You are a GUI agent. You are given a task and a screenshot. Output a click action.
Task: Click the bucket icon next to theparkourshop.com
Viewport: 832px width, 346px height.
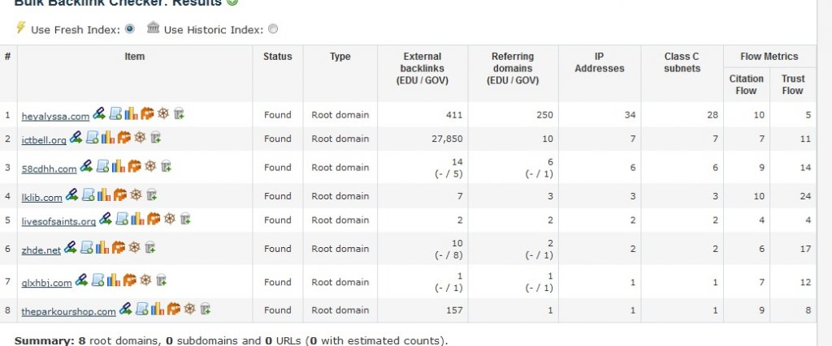206,309
